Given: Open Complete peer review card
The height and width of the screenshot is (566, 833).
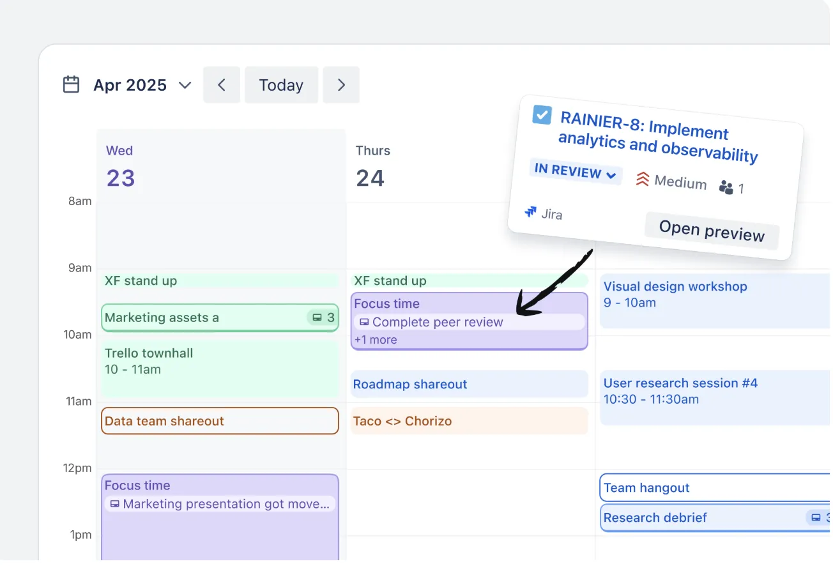Looking at the screenshot, I should coord(470,322).
